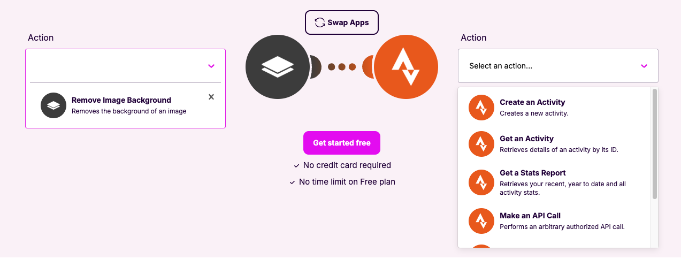The width and height of the screenshot is (681, 267).
Task: Select the Make an API Call option
Action: (530, 216)
